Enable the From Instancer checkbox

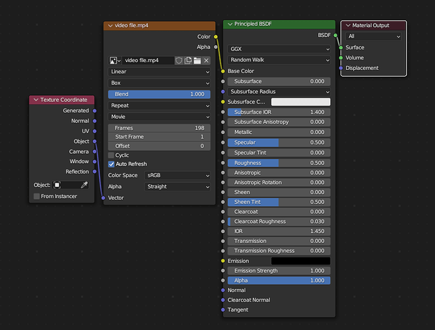(36, 196)
